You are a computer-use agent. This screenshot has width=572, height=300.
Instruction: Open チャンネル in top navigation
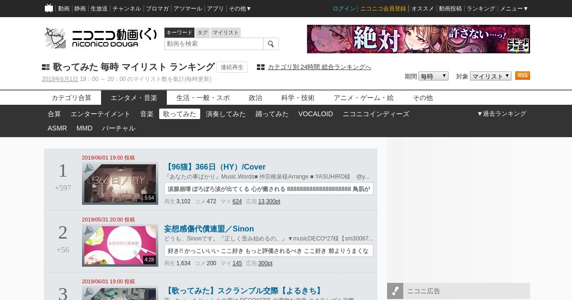coord(127,9)
